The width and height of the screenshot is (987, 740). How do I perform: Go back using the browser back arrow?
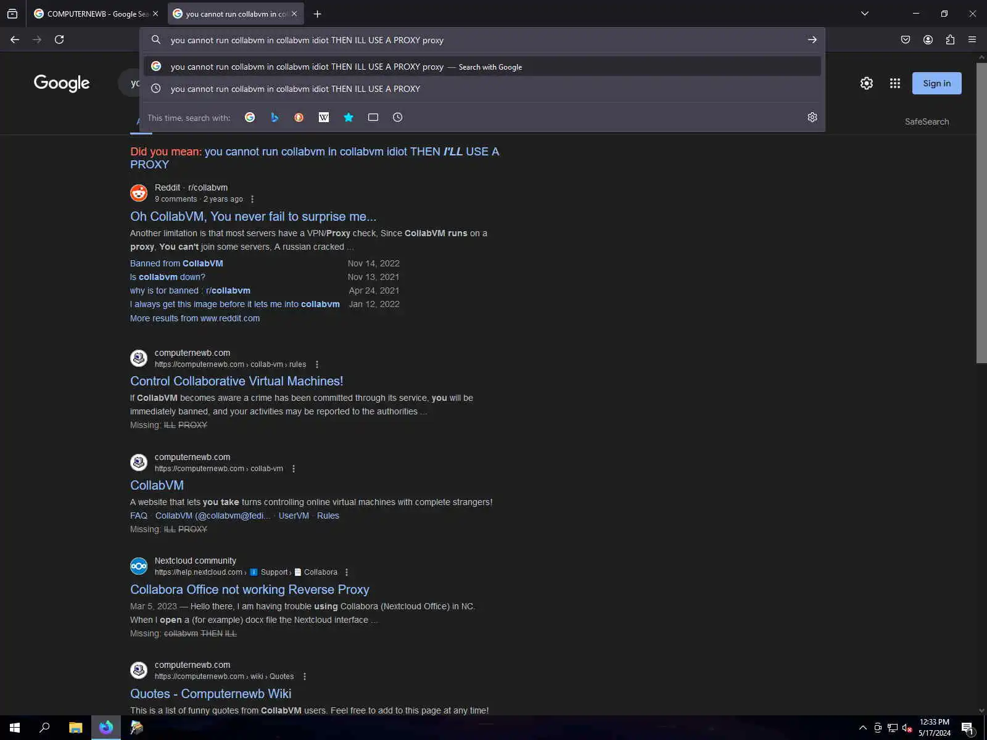click(x=15, y=39)
